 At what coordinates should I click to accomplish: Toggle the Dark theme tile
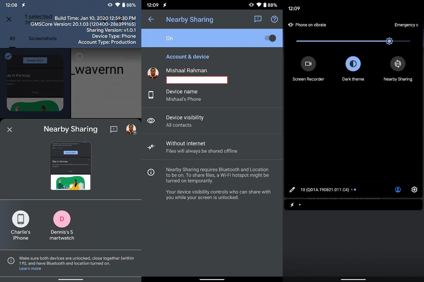tap(353, 64)
